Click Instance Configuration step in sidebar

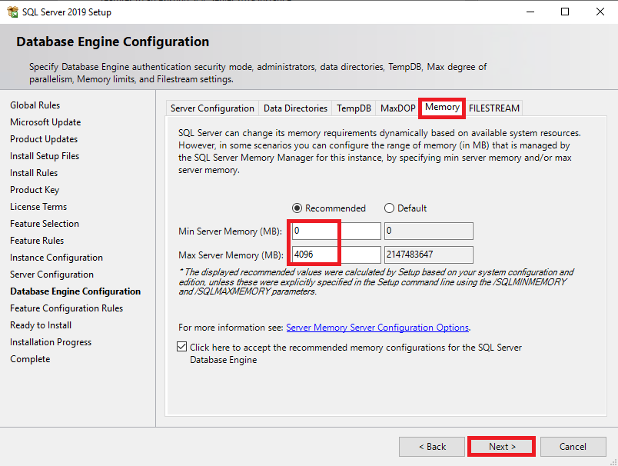(x=56, y=258)
